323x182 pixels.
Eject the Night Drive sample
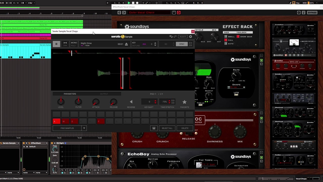(126, 44)
